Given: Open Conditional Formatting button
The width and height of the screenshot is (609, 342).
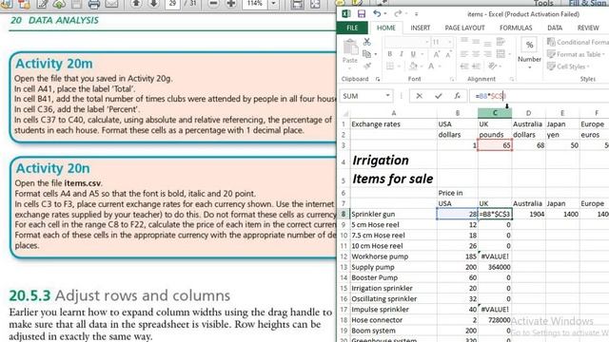Looking at the screenshot, I should 578,42.
